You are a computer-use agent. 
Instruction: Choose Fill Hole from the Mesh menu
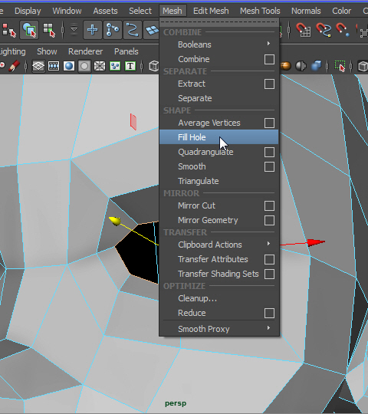(x=219, y=137)
